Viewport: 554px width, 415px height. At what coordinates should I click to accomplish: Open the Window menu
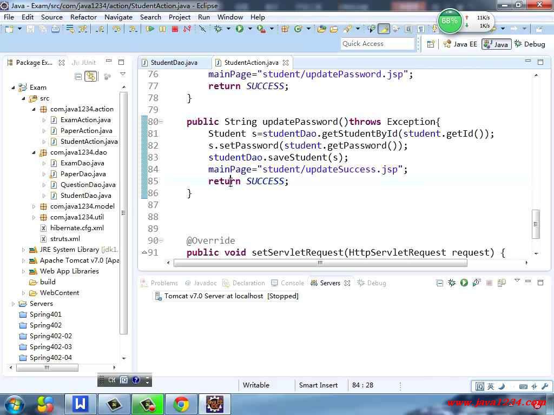click(230, 17)
